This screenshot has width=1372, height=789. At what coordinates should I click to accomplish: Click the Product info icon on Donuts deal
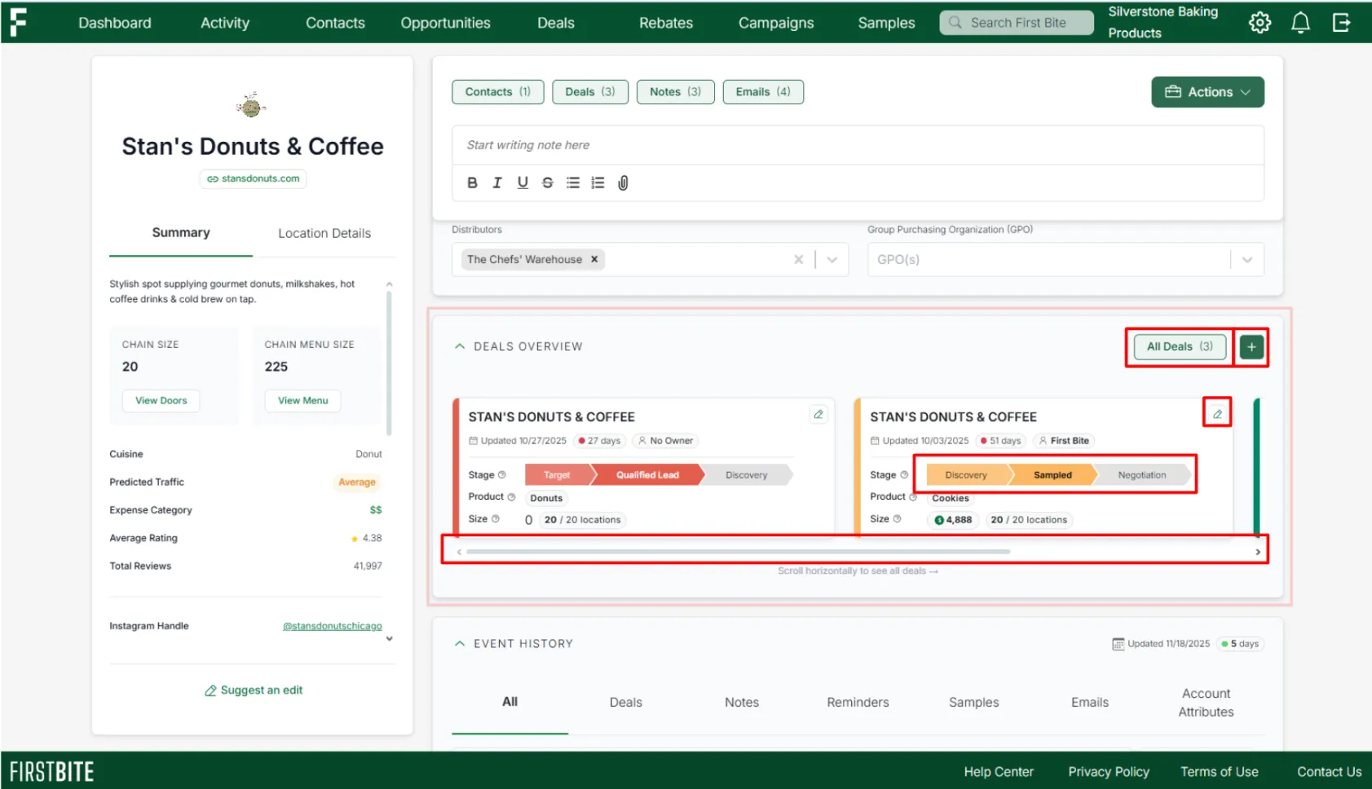coord(511,497)
